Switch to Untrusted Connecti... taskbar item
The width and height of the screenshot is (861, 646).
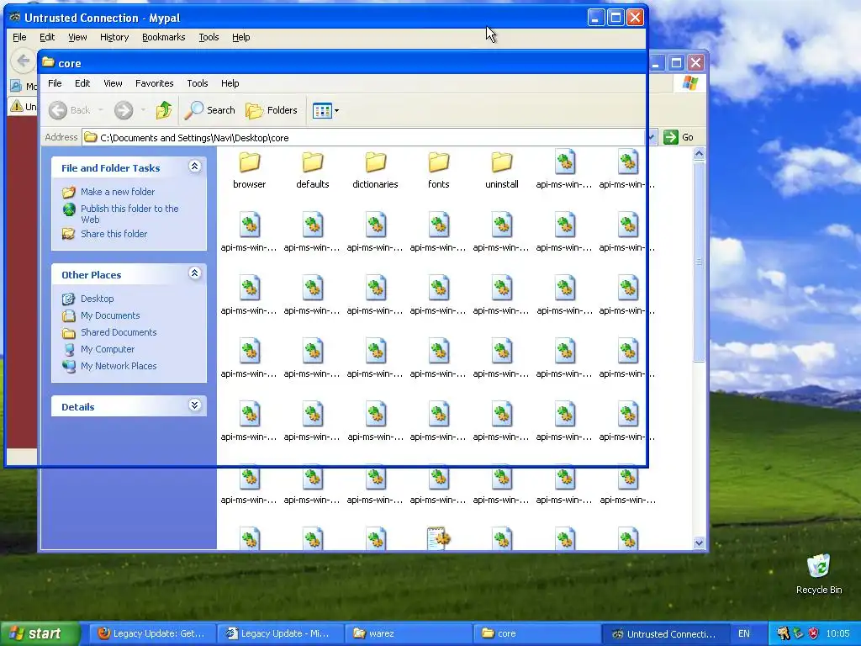(664, 634)
